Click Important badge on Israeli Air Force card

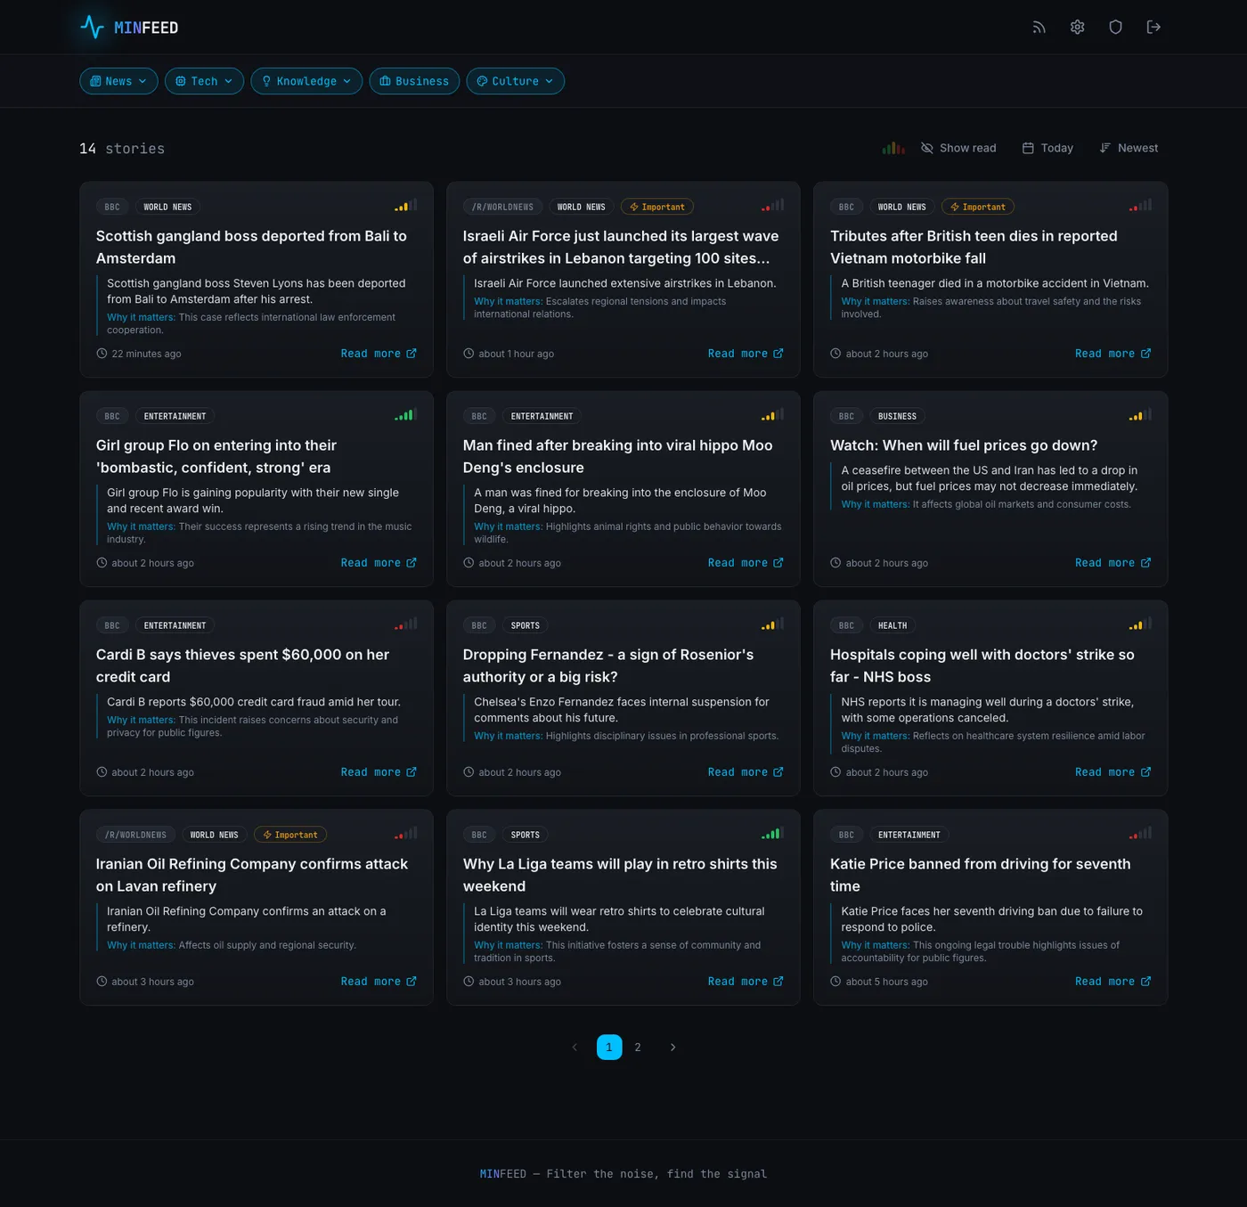coord(657,207)
